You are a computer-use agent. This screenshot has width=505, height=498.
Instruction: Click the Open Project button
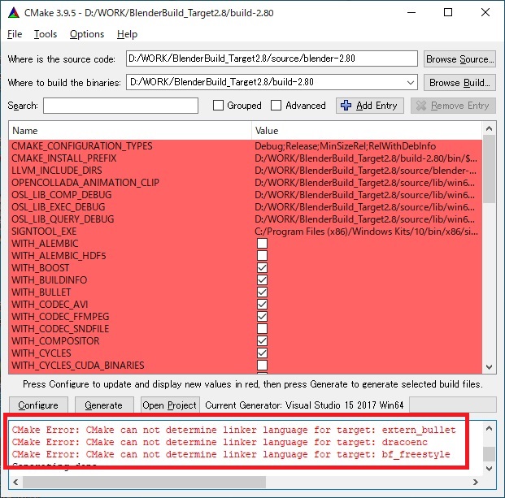(170, 405)
